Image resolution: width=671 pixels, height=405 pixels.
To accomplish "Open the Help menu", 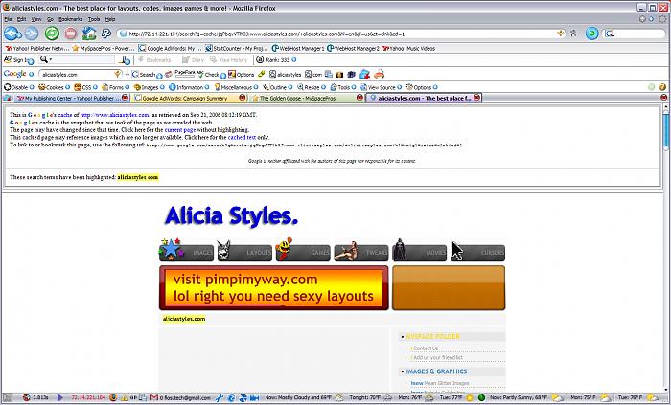I will pos(110,19).
